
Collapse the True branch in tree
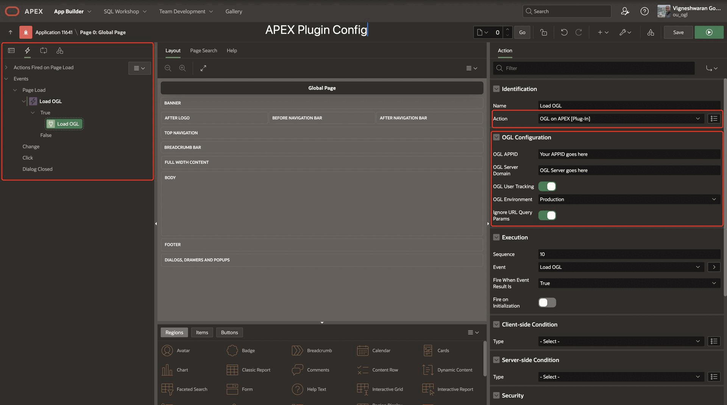(x=33, y=113)
